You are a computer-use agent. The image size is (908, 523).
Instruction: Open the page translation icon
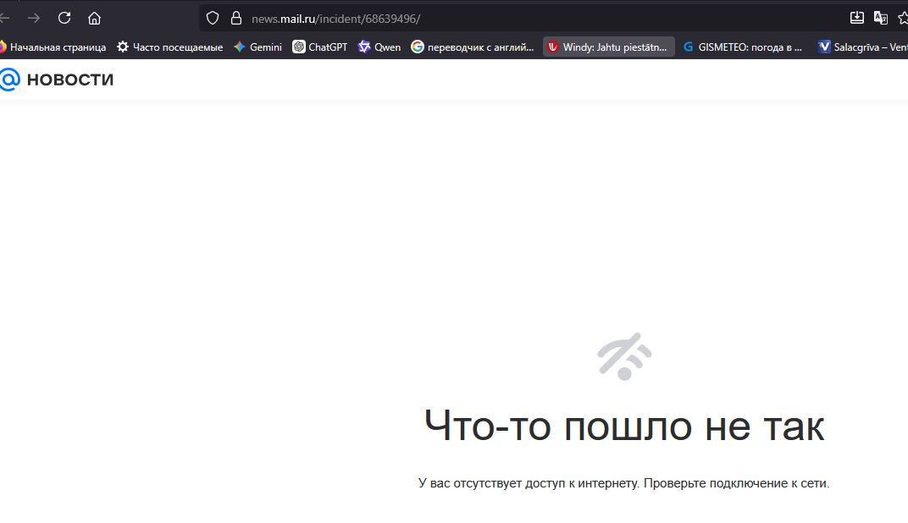[x=881, y=18]
